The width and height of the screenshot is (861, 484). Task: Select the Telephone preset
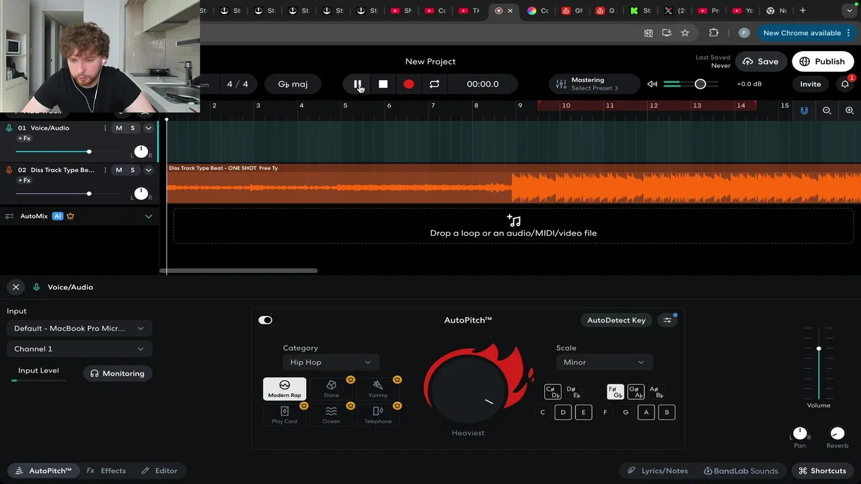point(378,414)
